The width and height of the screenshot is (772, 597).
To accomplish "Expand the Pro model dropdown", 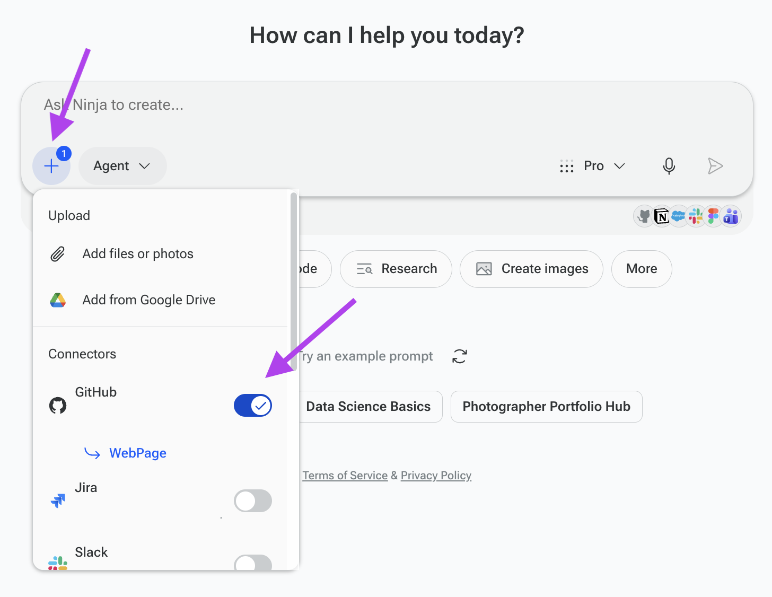I will (x=593, y=166).
